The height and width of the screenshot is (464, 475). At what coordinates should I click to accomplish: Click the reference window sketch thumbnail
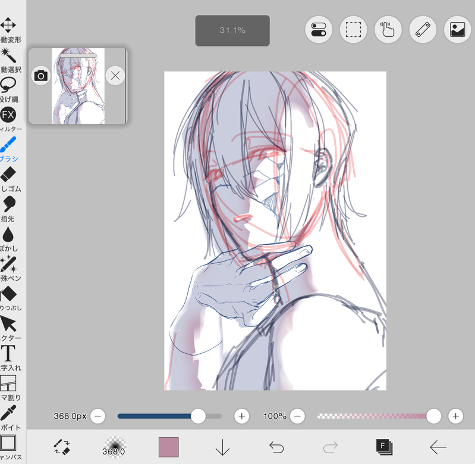point(78,86)
